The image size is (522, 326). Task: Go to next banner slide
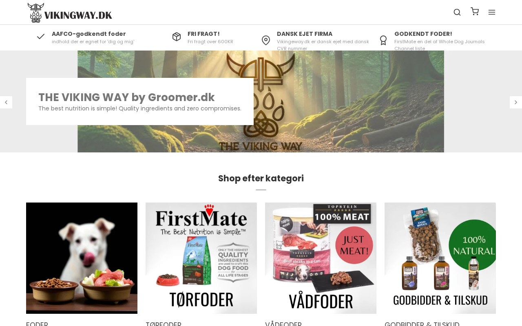click(x=516, y=102)
